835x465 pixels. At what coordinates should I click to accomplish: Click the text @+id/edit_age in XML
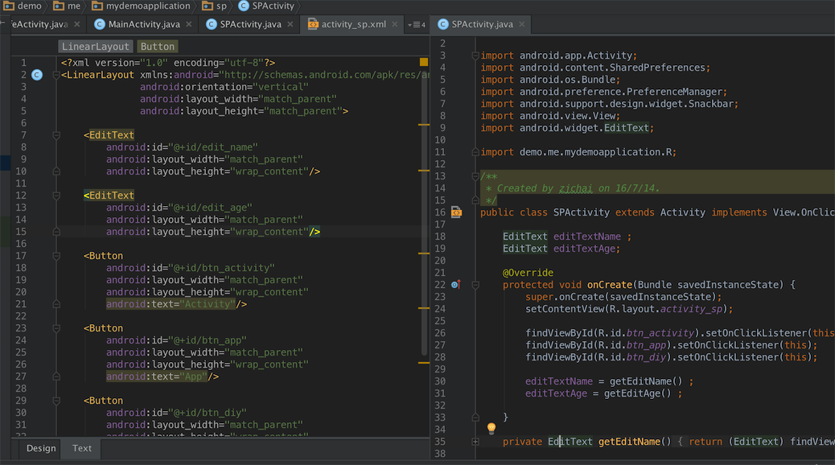coord(210,208)
